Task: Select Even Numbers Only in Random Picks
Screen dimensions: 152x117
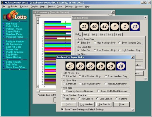Action: pyautogui.click(x=129, y=43)
